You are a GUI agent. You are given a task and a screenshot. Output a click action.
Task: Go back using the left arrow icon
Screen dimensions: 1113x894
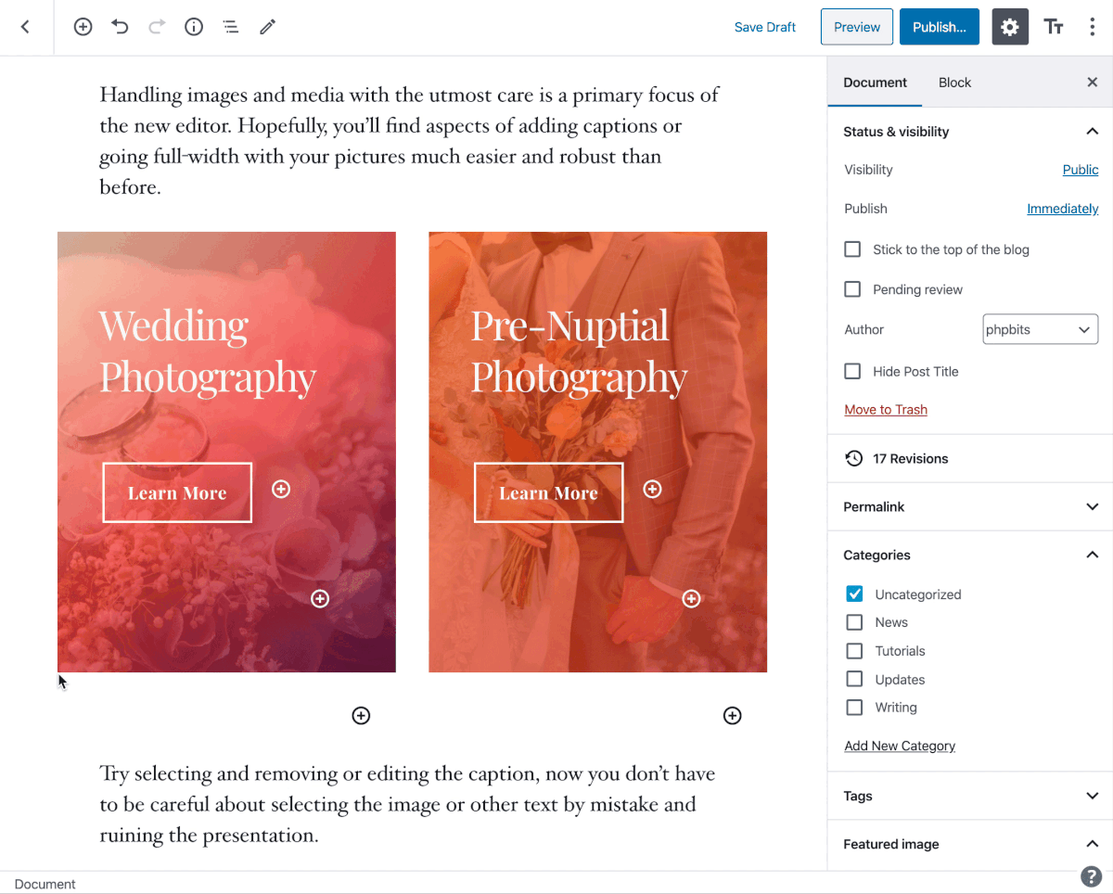(x=25, y=27)
